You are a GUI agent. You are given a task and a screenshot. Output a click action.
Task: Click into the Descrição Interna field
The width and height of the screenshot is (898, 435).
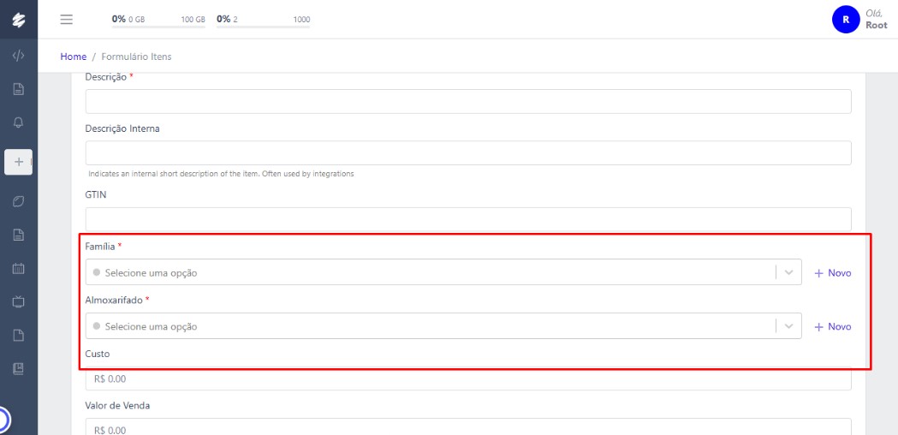(x=467, y=152)
